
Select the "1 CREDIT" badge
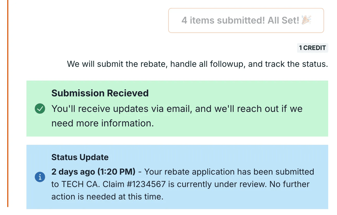click(312, 48)
